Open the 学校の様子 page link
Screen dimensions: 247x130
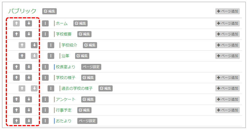[66, 78]
